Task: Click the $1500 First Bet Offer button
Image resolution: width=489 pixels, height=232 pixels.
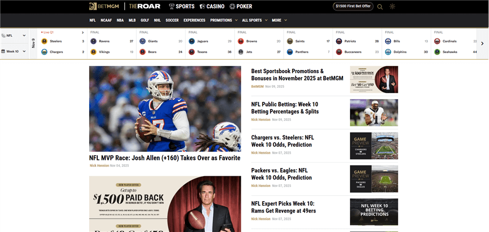Action: point(353,7)
